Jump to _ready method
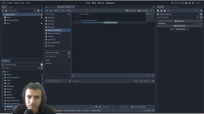Screen dimensions: 204x114 48,60
